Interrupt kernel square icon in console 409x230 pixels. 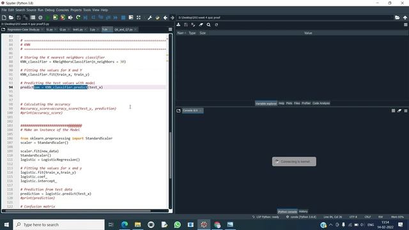tap(394, 111)
